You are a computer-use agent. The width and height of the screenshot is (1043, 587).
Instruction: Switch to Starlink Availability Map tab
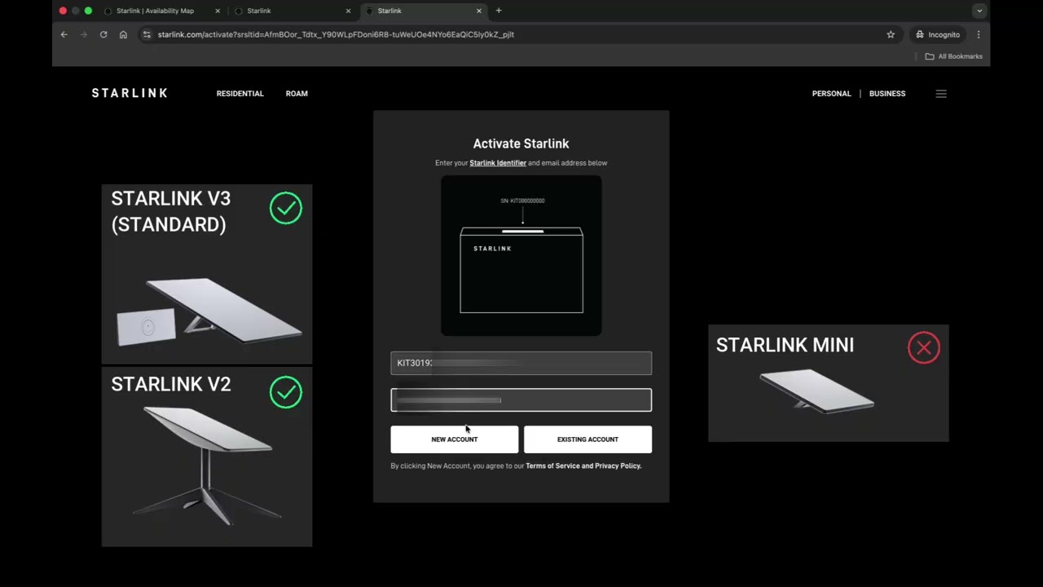click(154, 11)
